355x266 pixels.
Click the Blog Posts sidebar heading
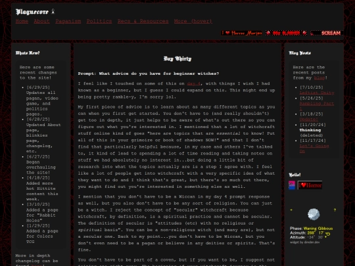[300, 53]
